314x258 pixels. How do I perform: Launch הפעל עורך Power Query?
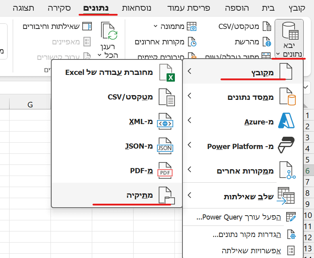pyautogui.click(x=243, y=217)
